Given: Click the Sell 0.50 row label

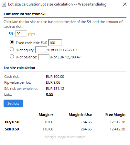Looking at the screenshot, I should [12, 129].
